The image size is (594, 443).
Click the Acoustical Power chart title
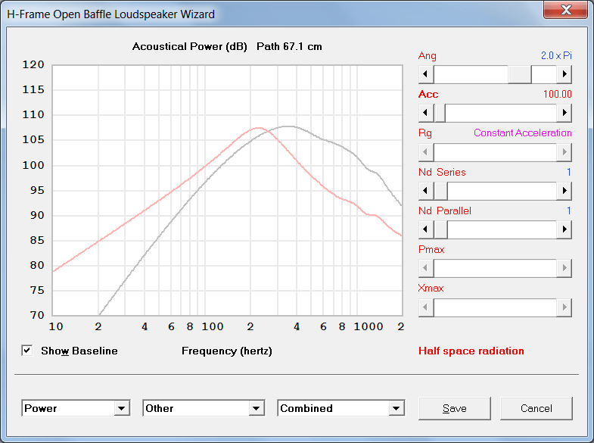coord(227,47)
